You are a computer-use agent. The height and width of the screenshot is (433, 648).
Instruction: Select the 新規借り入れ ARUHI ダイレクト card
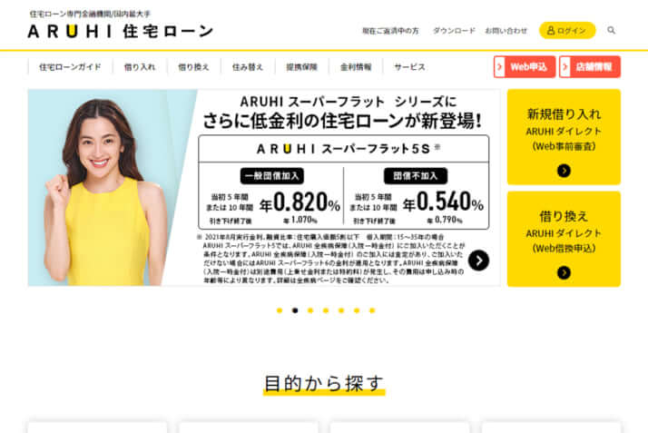pos(564,137)
